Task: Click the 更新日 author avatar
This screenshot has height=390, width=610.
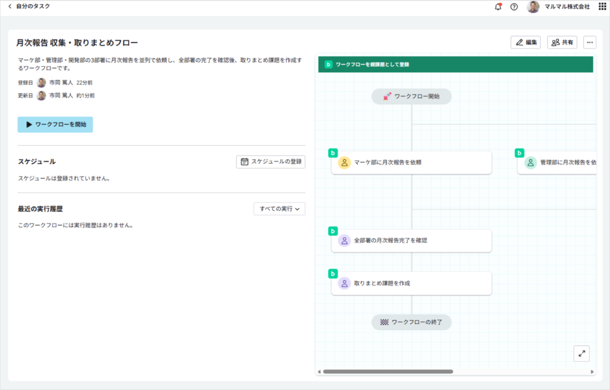Action: [x=41, y=96]
